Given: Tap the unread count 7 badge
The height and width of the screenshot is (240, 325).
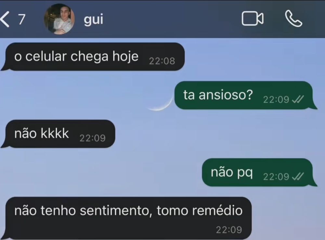Looking at the screenshot, I should (21, 20).
